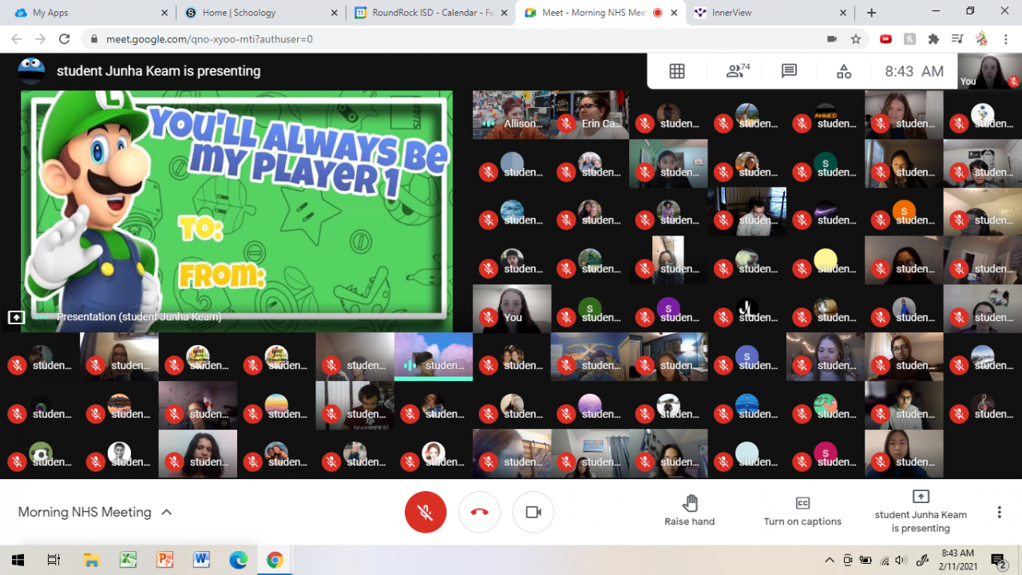Click the Luigi presentation slide
Viewport: 1022px width, 575px height.
pyautogui.click(x=236, y=211)
